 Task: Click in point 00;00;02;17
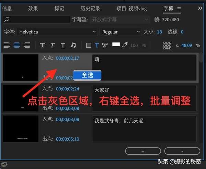point(68,58)
